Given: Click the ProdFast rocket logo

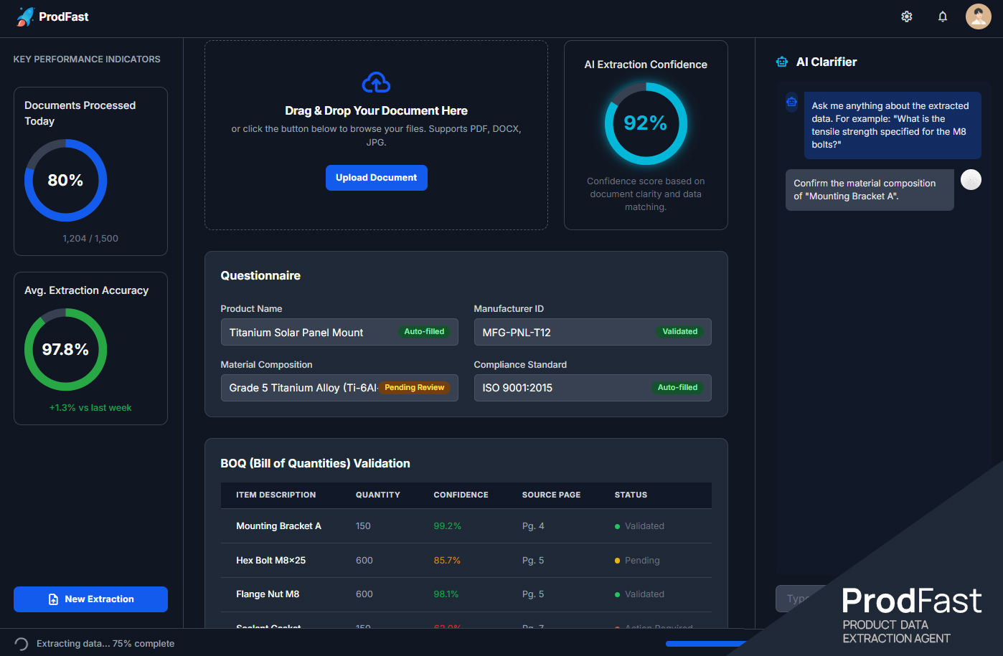Looking at the screenshot, I should pos(24,16).
